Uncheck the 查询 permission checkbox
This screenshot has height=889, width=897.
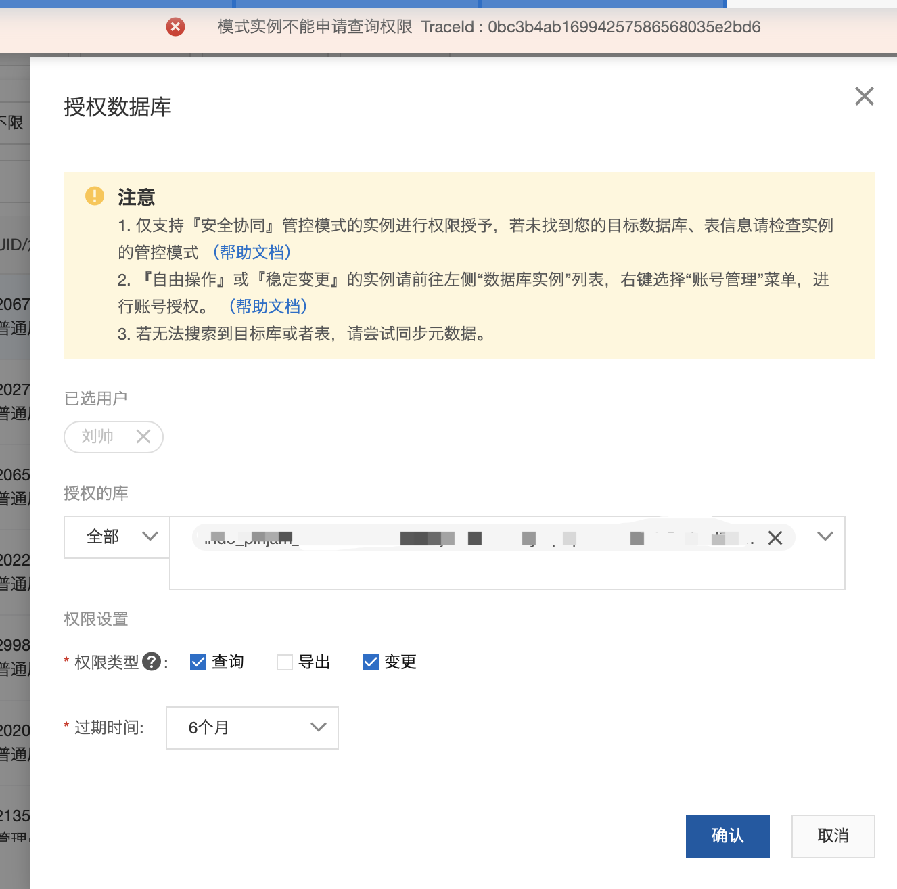[x=198, y=662]
